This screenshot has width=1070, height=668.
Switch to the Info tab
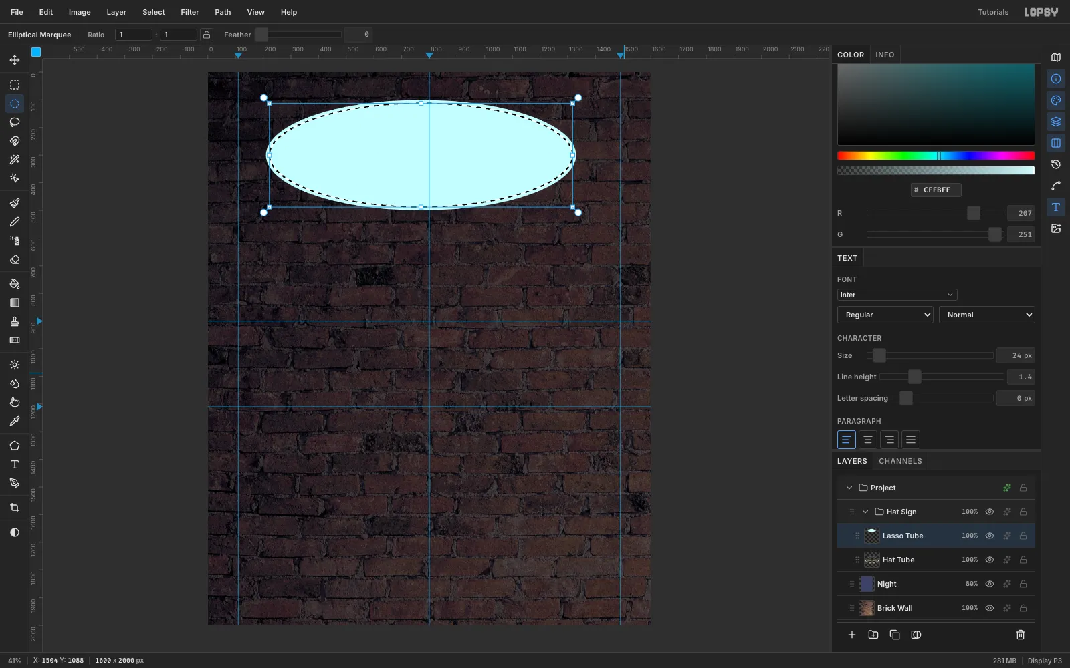click(885, 55)
